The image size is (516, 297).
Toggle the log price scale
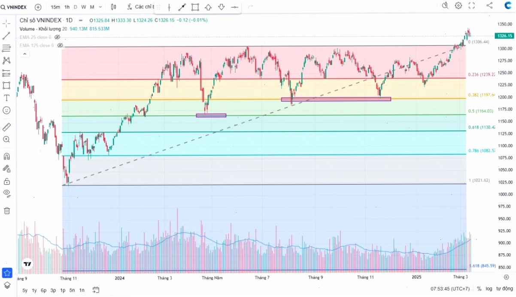coord(489,289)
